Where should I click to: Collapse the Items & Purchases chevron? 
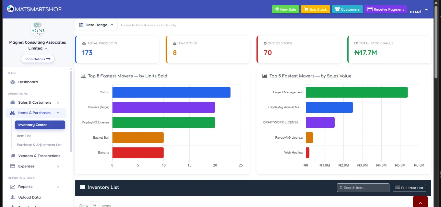tap(58, 113)
